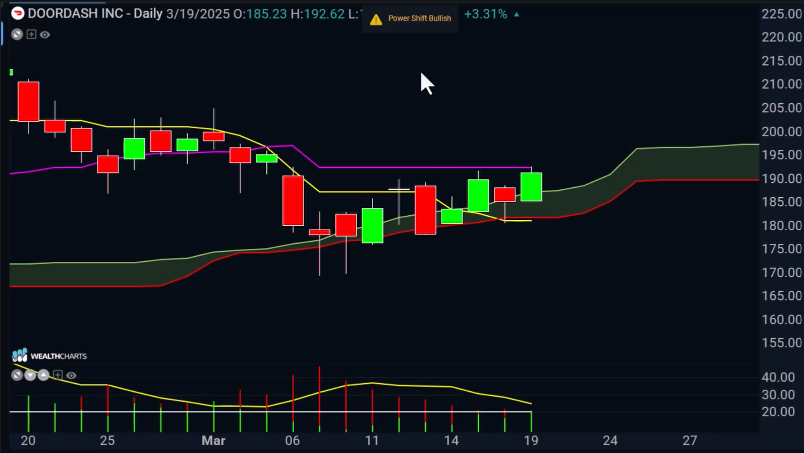Click the 225.00 price axis label
The image size is (804, 453).
coord(781,13)
